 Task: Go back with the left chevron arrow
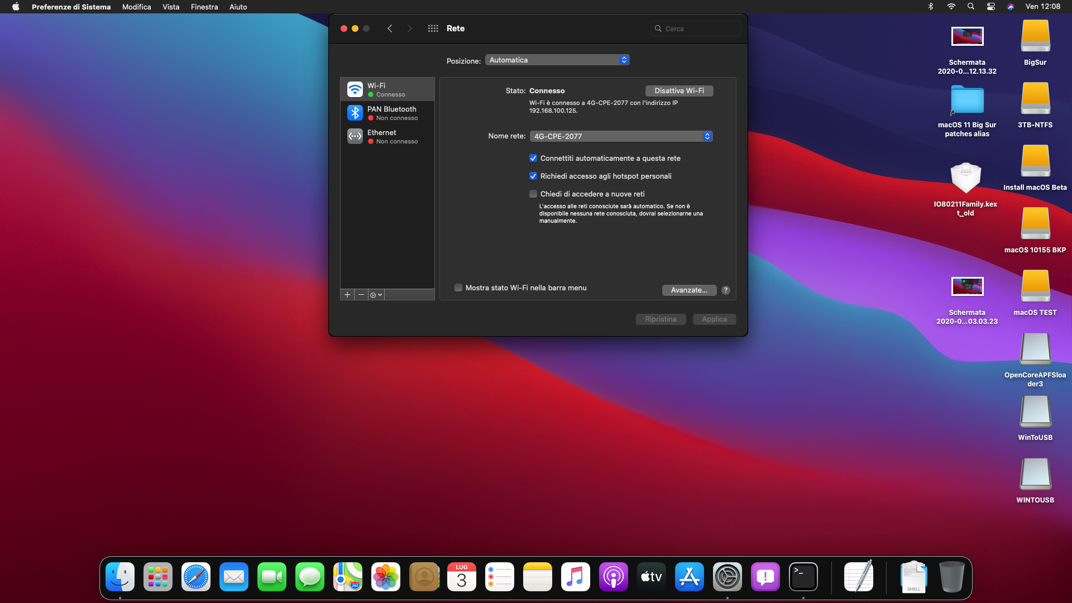(390, 28)
